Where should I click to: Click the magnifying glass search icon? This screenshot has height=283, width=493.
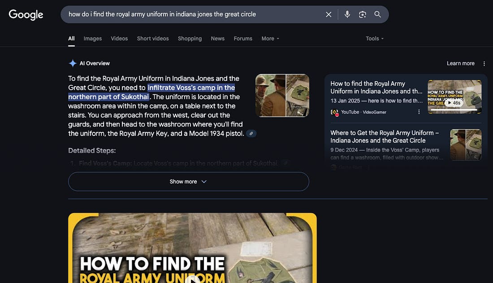(x=378, y=14)
